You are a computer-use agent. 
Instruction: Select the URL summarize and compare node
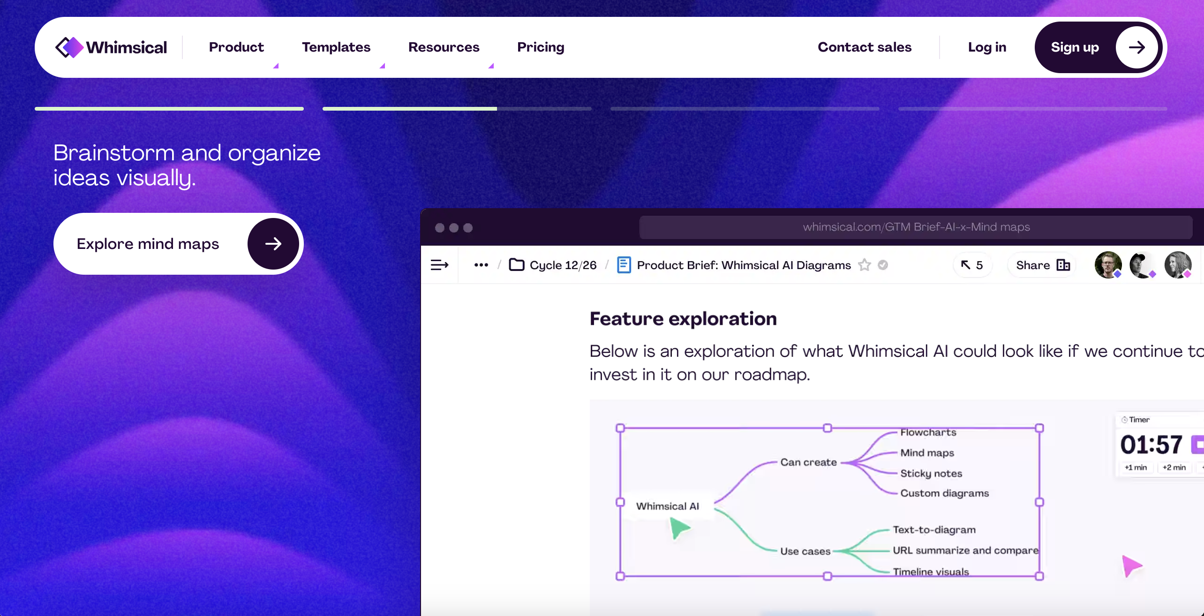pos(965,550)
